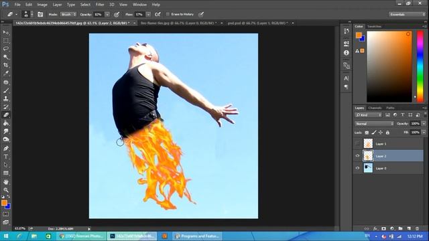This screenshot has width=429, height=241.
Task: Open the layer Fill arrow
Action: [424, 133]
